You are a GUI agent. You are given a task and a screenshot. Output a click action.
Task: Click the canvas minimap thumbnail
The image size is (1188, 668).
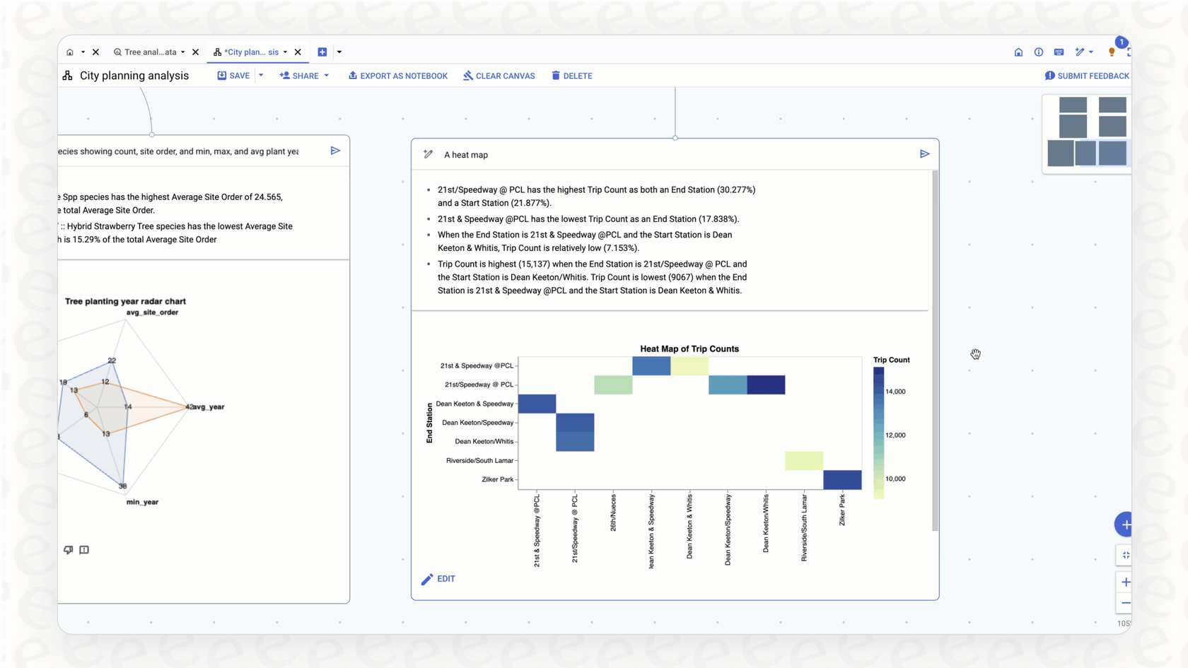(1086, 134)
